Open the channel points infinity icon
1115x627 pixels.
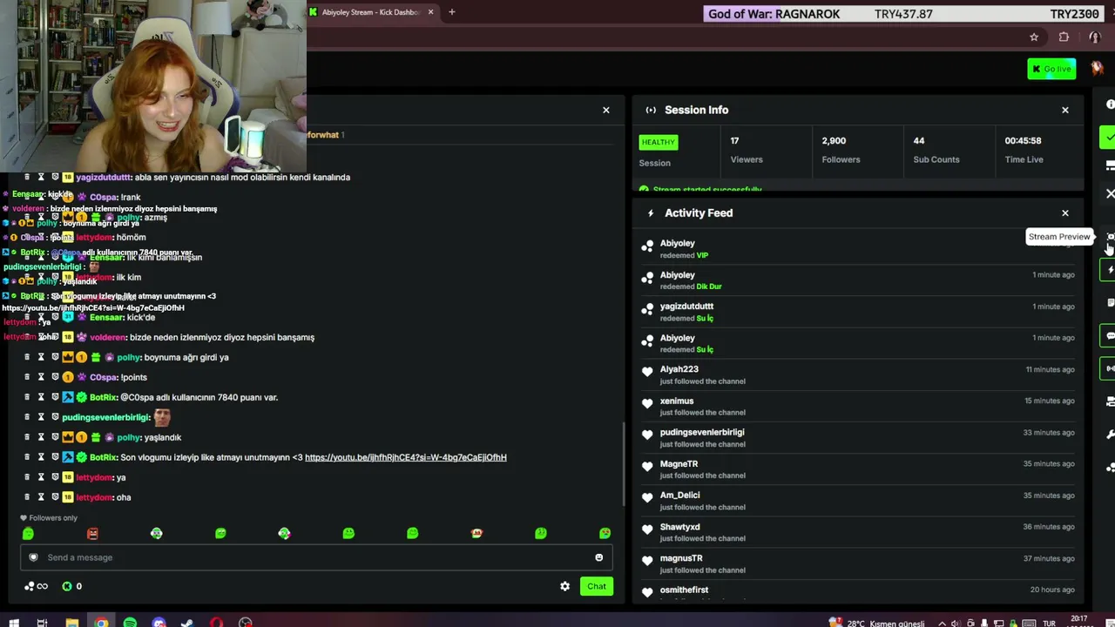pos(36,586)
